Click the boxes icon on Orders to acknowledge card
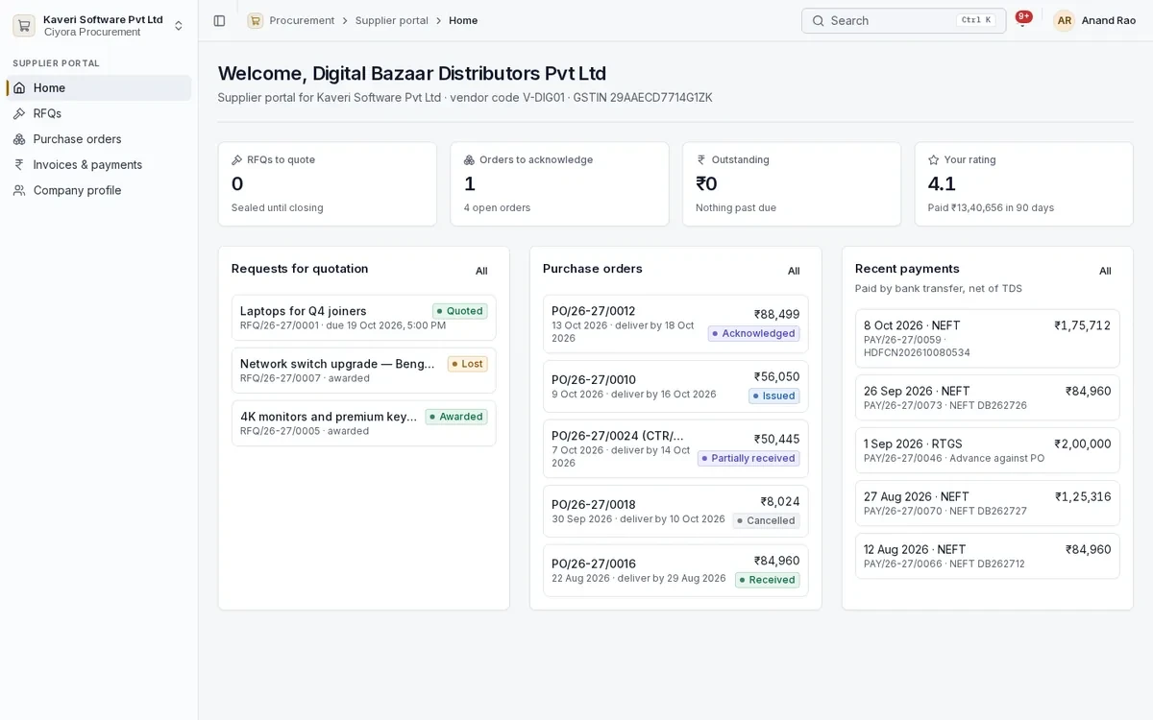Image resolution: width=1153 pixels, height=720 pixels. tap(470, 160)
